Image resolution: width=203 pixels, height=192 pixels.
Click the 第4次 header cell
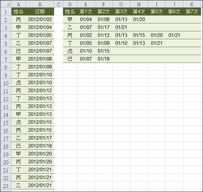(x=139, y=12)
